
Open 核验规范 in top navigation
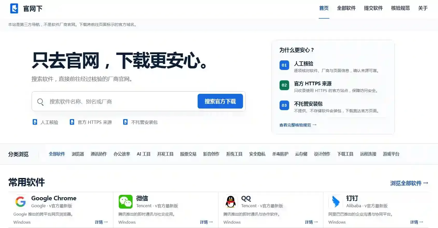(x=400, y=8)
